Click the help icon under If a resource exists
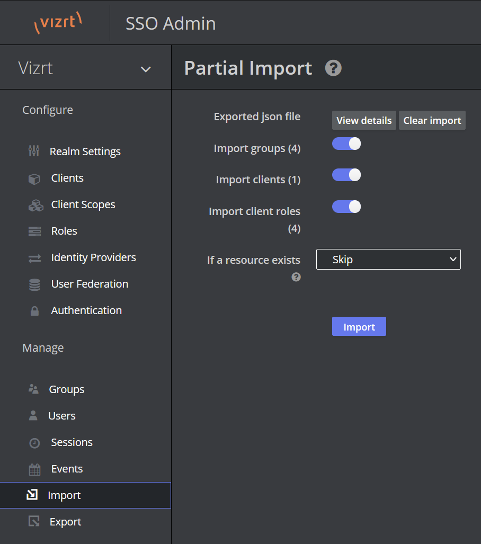The image size is (481, 544). coord(296,277)
